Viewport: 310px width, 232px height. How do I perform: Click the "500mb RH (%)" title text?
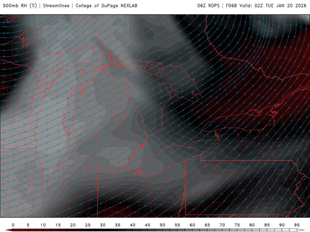pos(20,5)
